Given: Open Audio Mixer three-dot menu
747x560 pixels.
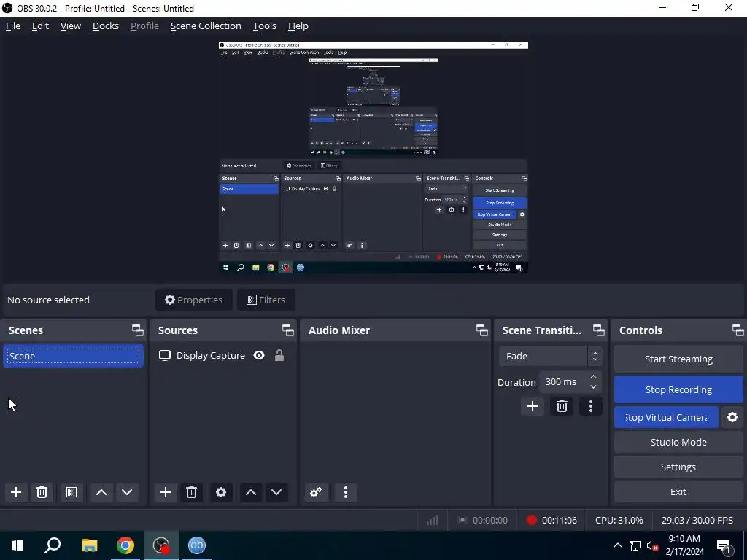Looking at the screenshot, I should pos(346,492).
